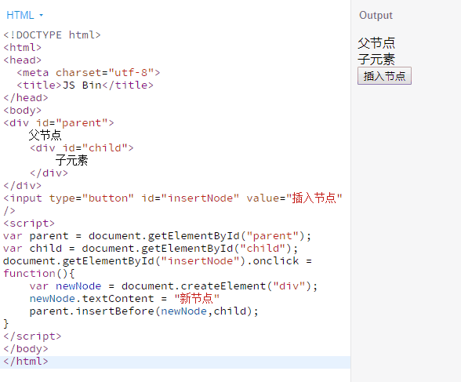Click the 'var child =' code line
The image size is (461, 382).
151,249
